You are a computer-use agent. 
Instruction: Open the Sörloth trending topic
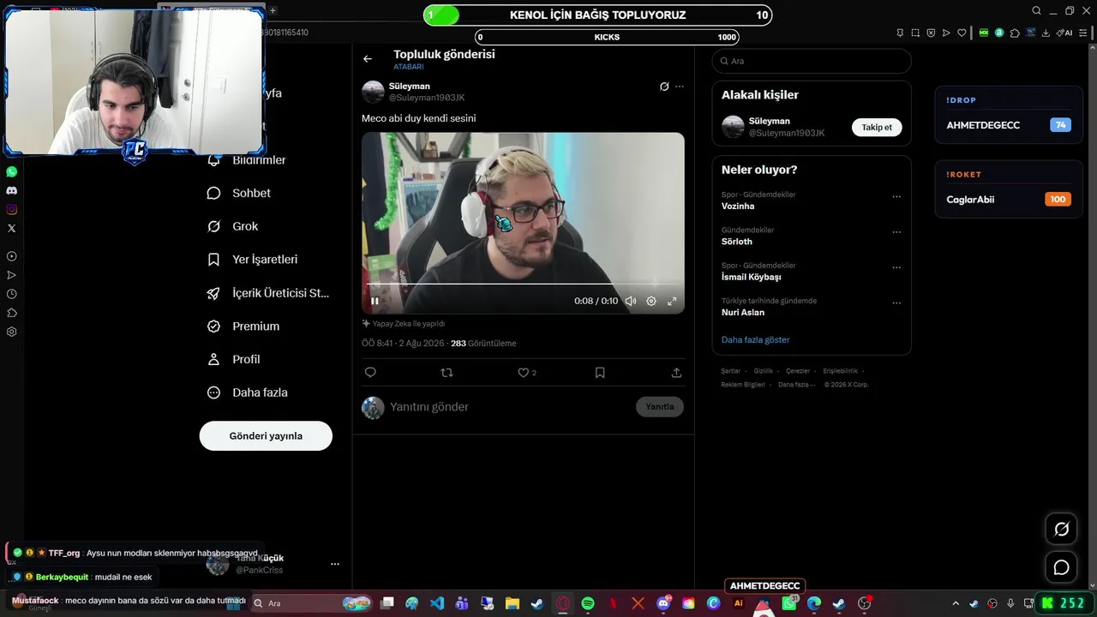pos(737,242)
